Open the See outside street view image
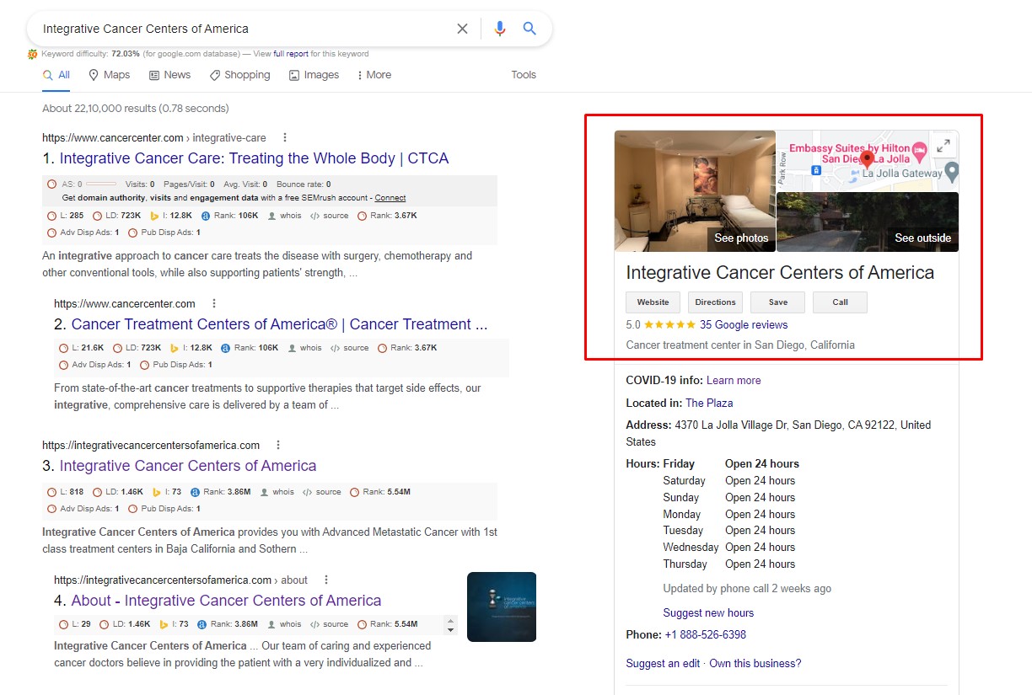This screenshot has height=695, width=1032. 868,222
